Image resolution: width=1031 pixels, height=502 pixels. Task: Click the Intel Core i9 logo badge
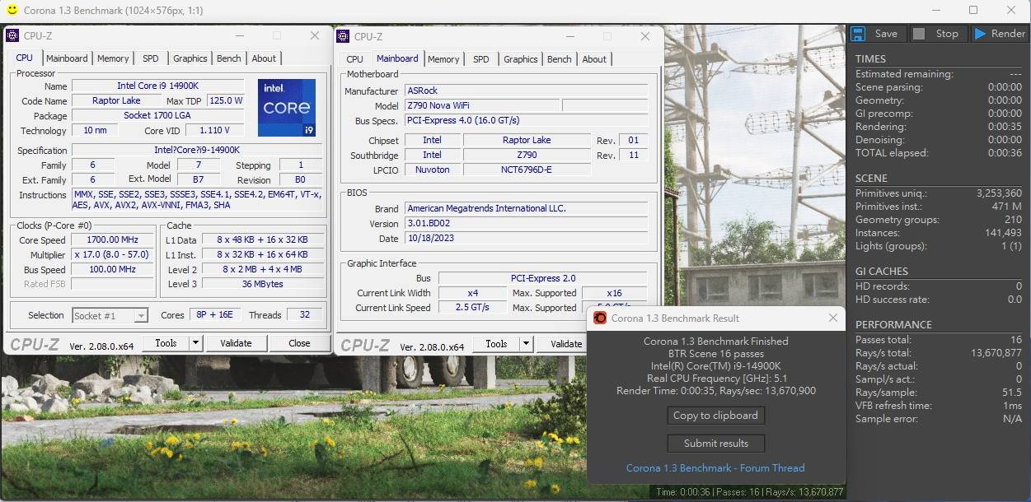point(286,108)
